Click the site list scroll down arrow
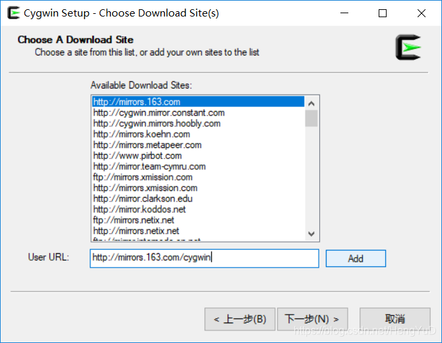 tap(311, 234)
